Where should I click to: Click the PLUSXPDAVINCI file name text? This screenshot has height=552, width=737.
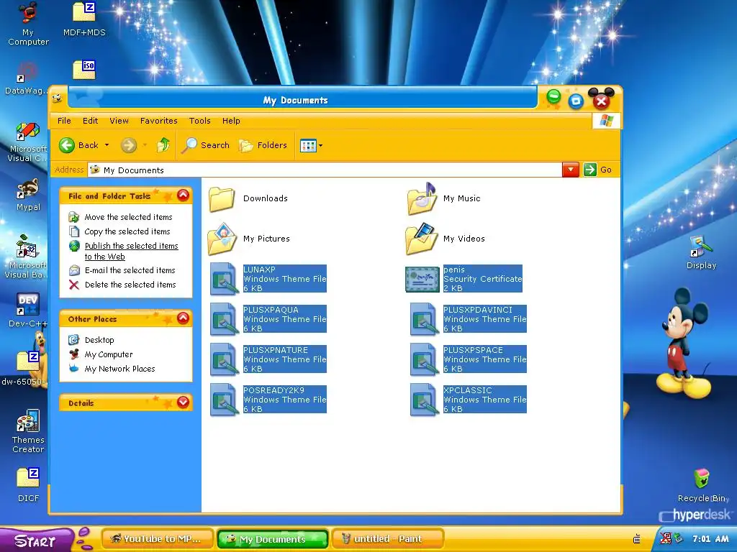[x=478, y=310]
